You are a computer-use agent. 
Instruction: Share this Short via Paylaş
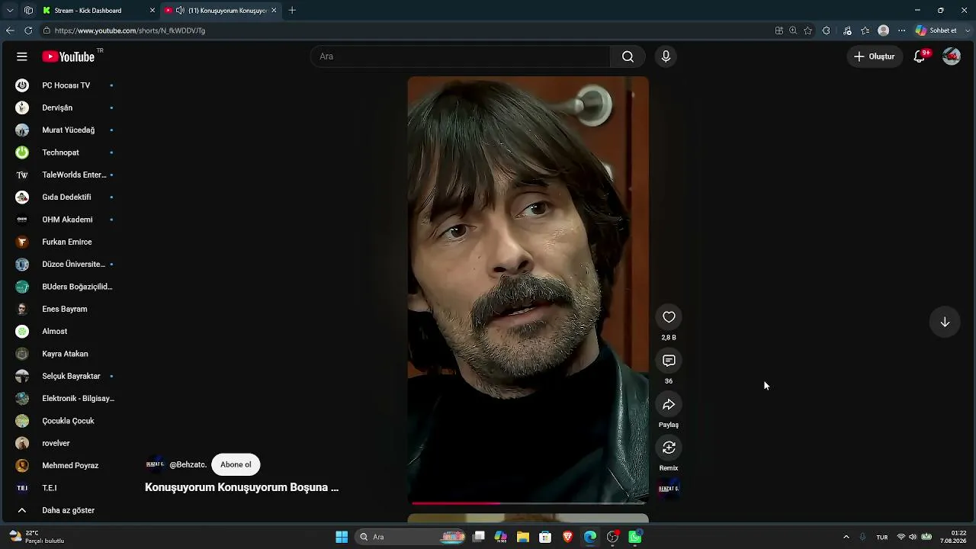669,404
